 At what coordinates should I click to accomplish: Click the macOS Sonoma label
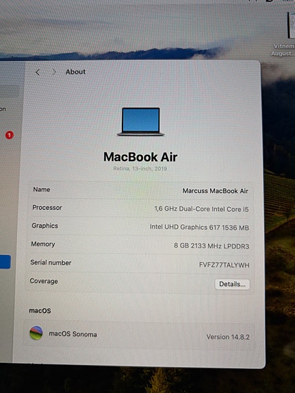[73, 334]
